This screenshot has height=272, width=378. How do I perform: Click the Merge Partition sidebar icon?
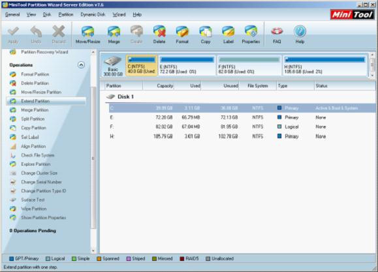tap(13, 110)
